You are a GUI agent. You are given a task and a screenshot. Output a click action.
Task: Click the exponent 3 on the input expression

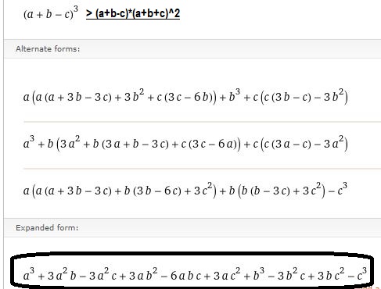tap(76, 9)
